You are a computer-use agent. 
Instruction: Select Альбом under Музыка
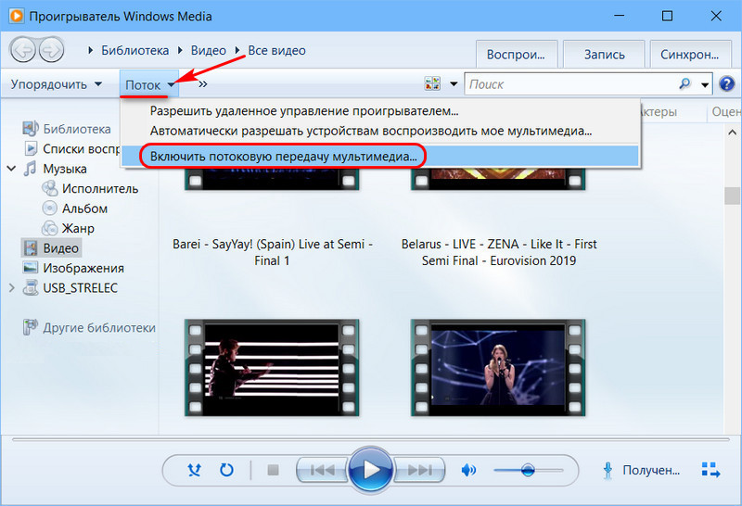click(75, 209)
